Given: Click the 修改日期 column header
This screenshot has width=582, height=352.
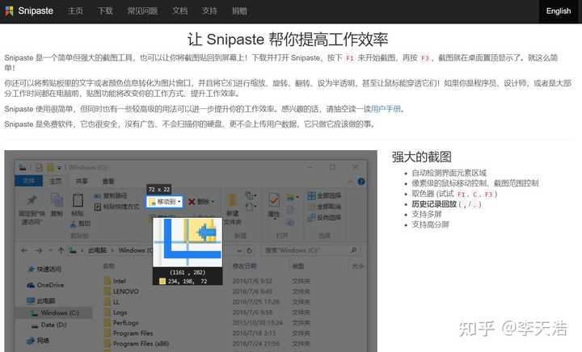Looking at the screenshot, I should 244,266.
